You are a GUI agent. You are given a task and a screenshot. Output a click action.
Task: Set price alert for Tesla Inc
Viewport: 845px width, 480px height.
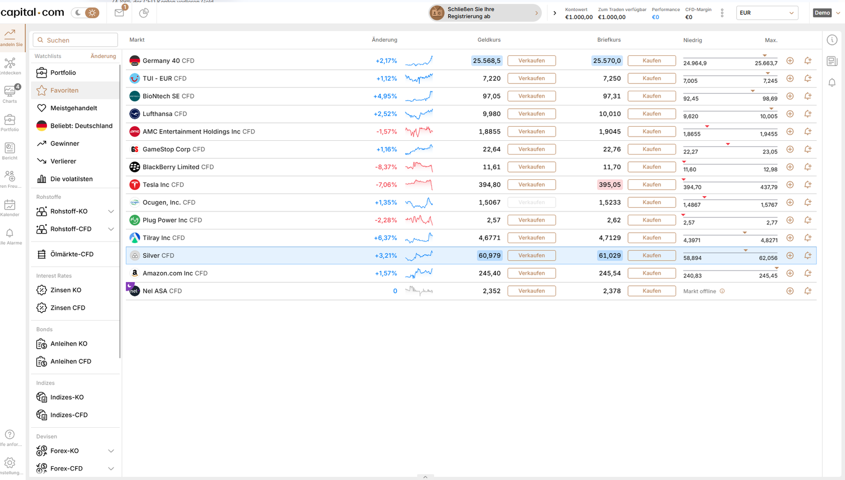tap(808, 185)
